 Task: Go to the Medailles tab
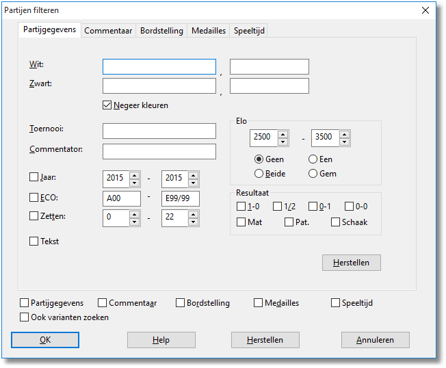[x=209, y=31]
